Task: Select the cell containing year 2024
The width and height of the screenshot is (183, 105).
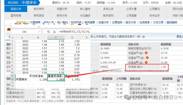Action: coord(22,41)
